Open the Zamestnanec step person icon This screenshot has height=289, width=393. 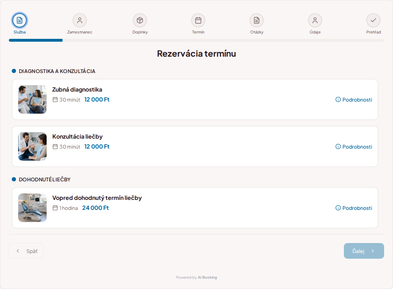pyautogui.click(x=80, y=20)
